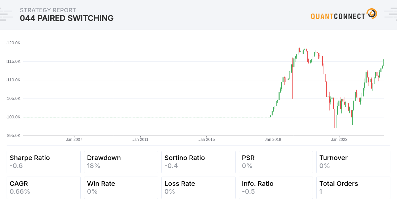397x209 pixels.
Task: Click the Sortino Ratio value -0.4
Action: point(171,166)
